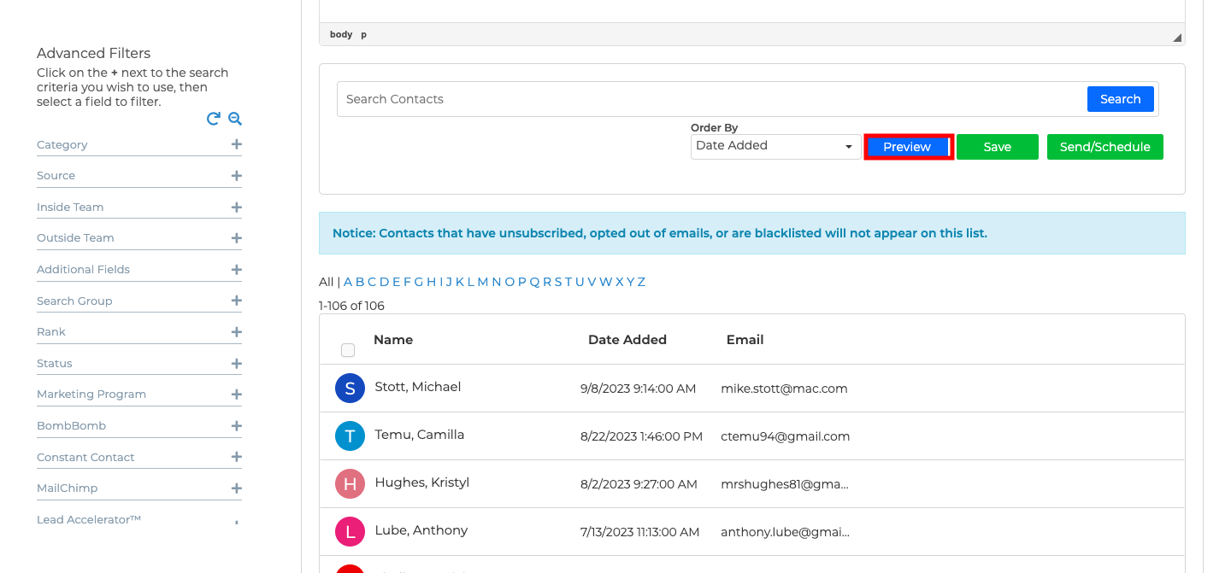Expand the Rank filter plus

coord(237,332)
